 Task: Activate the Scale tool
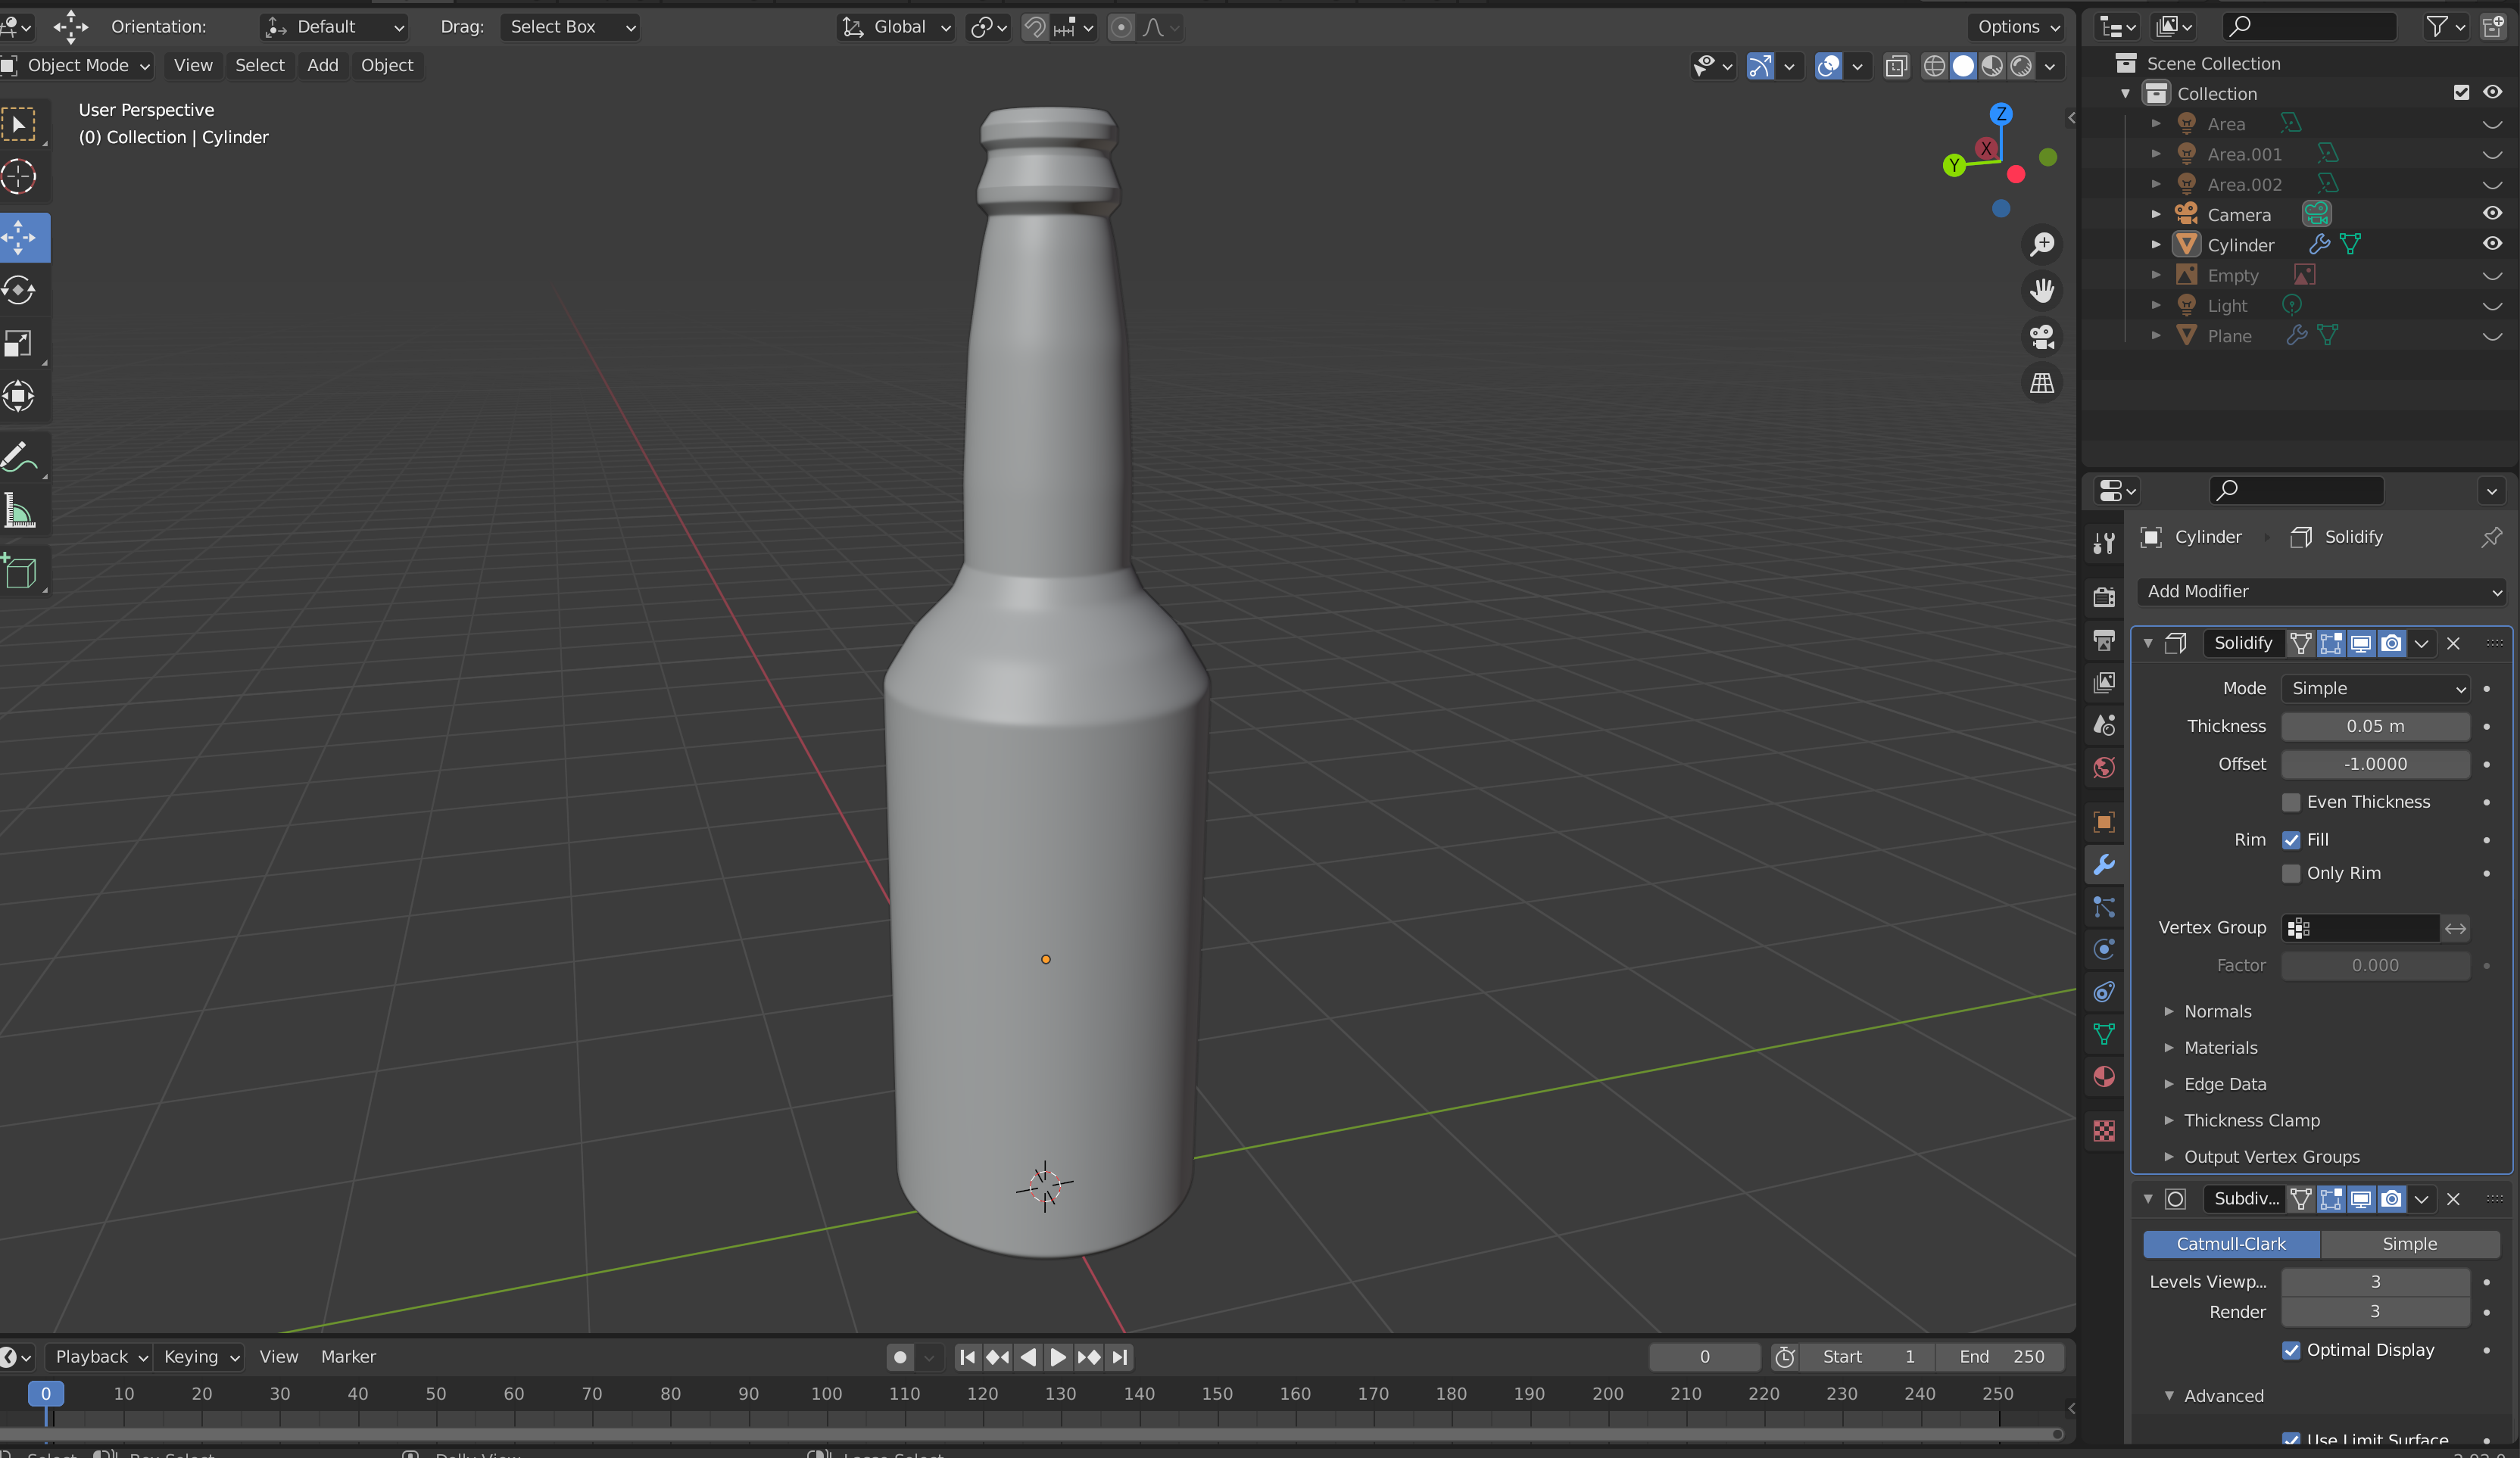click(x=20, y=344)
